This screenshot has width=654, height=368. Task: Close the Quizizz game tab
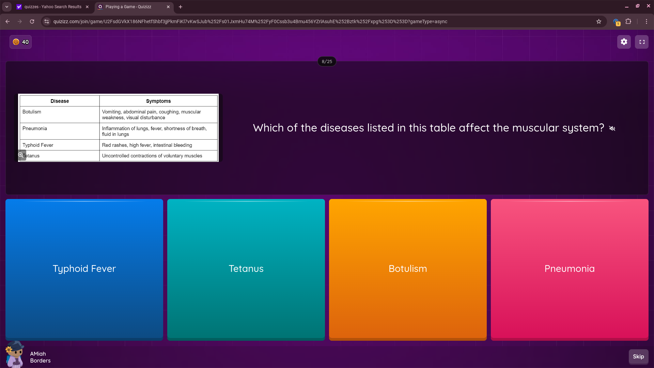[x=168, y=7]
